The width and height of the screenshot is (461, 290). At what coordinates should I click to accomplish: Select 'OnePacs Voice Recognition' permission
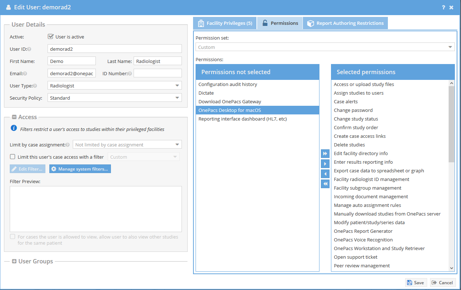click(390, 240)
